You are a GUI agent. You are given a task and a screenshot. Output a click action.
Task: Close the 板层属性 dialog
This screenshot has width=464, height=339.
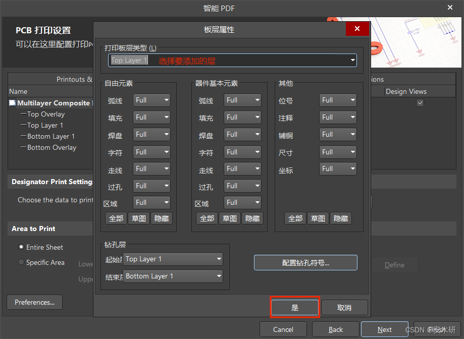pyautogui.click(x=357, y=29)
